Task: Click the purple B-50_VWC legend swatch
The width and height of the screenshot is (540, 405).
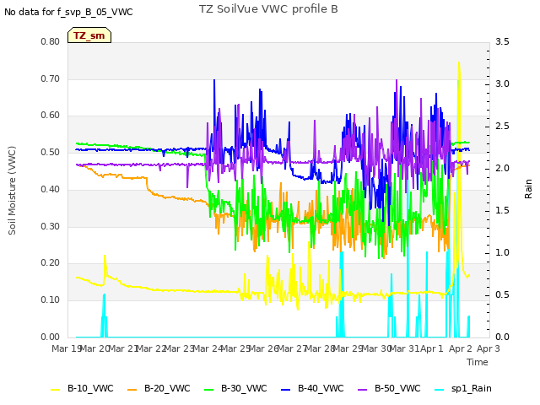Action: coord(363,390)
